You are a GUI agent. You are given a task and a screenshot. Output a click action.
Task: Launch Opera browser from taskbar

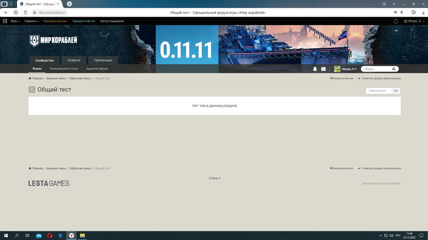coord(50,235)
